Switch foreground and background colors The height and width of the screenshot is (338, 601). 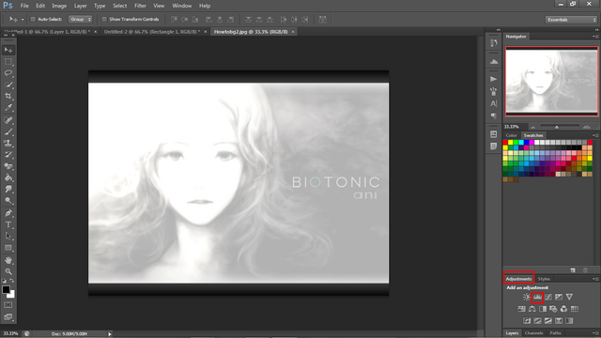pyautogui.click(x=12, y=281)
